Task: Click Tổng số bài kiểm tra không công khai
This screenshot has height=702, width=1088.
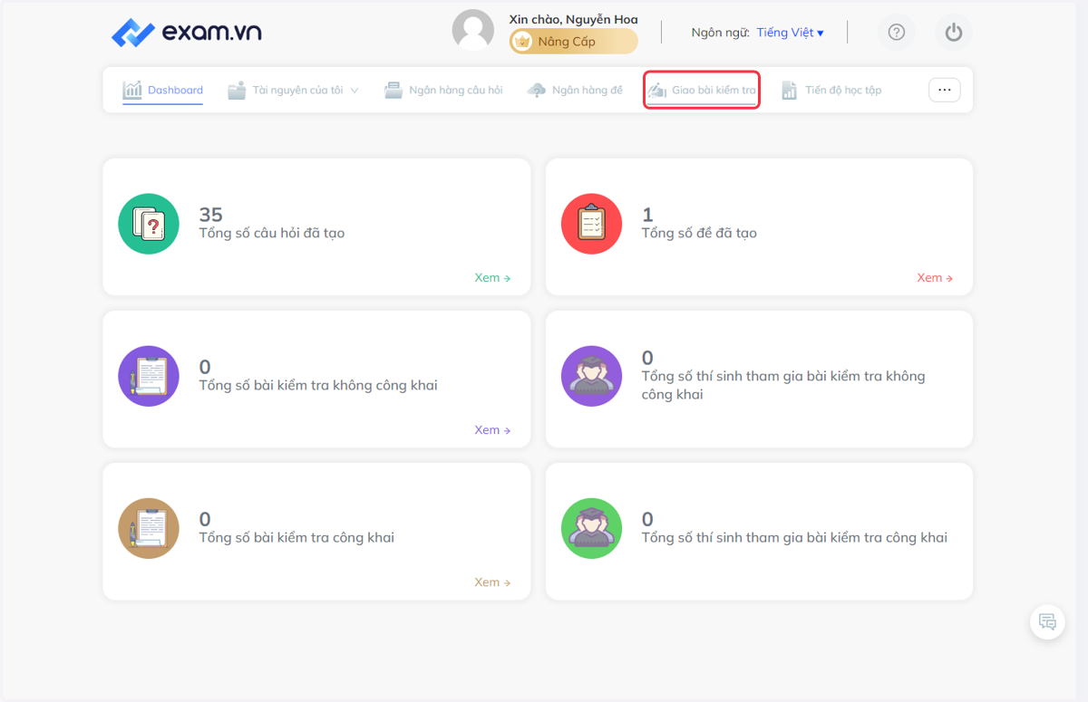Action: [x=318, y=386]
